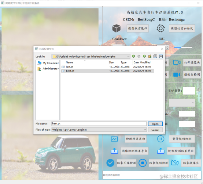Switch file dialog to list view icon

(x=155, y=56)
